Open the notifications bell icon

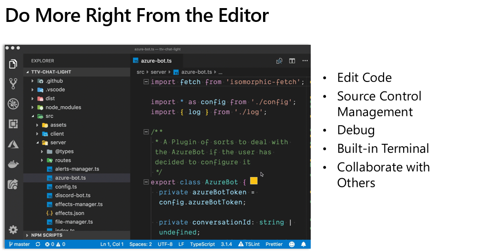tap(304, 244)
